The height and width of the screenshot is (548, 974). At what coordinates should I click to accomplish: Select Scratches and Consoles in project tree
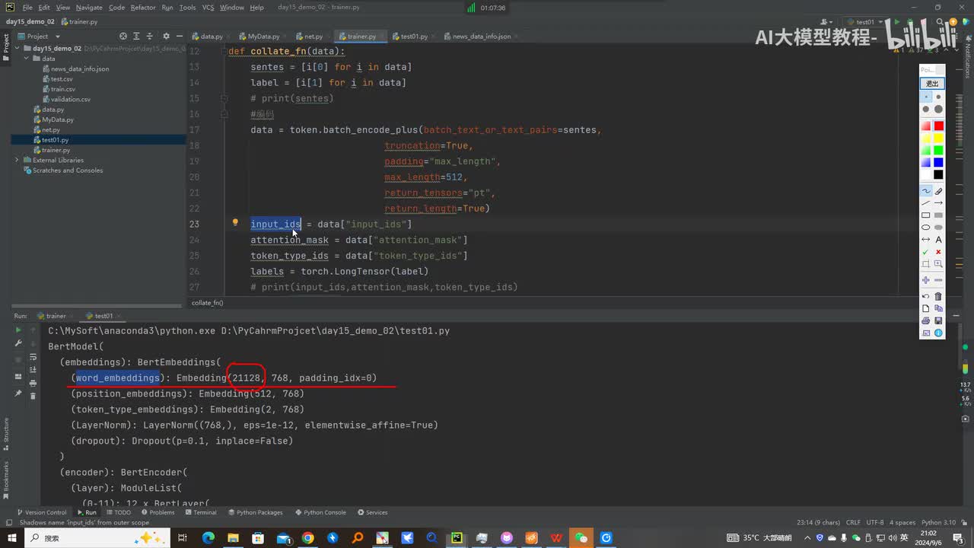(67, 170)
